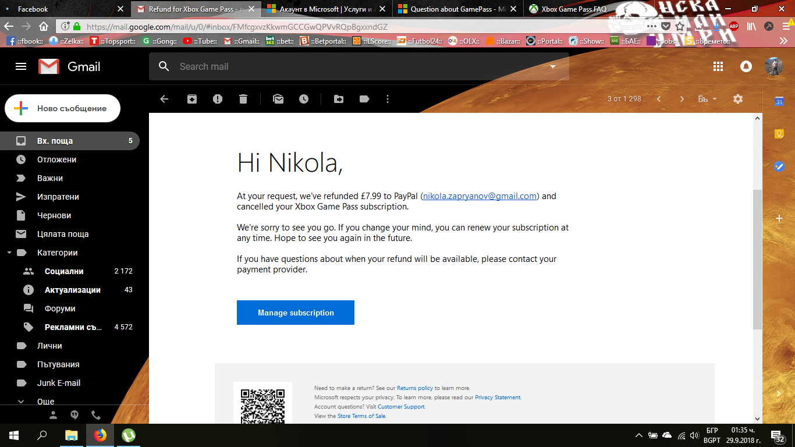Open Firefox library toolbar icon
Screen dimensions: 795x447
752,26
